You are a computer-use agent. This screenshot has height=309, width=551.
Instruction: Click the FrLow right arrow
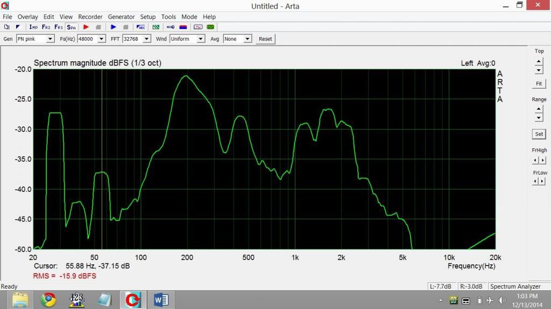542,181
